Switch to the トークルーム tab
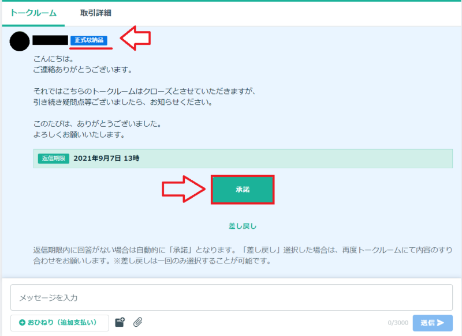The height and width of the screenshot is (336, 462). point(33,13)
